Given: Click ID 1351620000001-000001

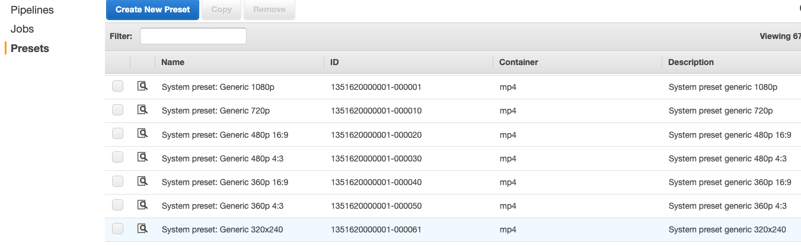Looking at the screenshot, I should 376,87.
